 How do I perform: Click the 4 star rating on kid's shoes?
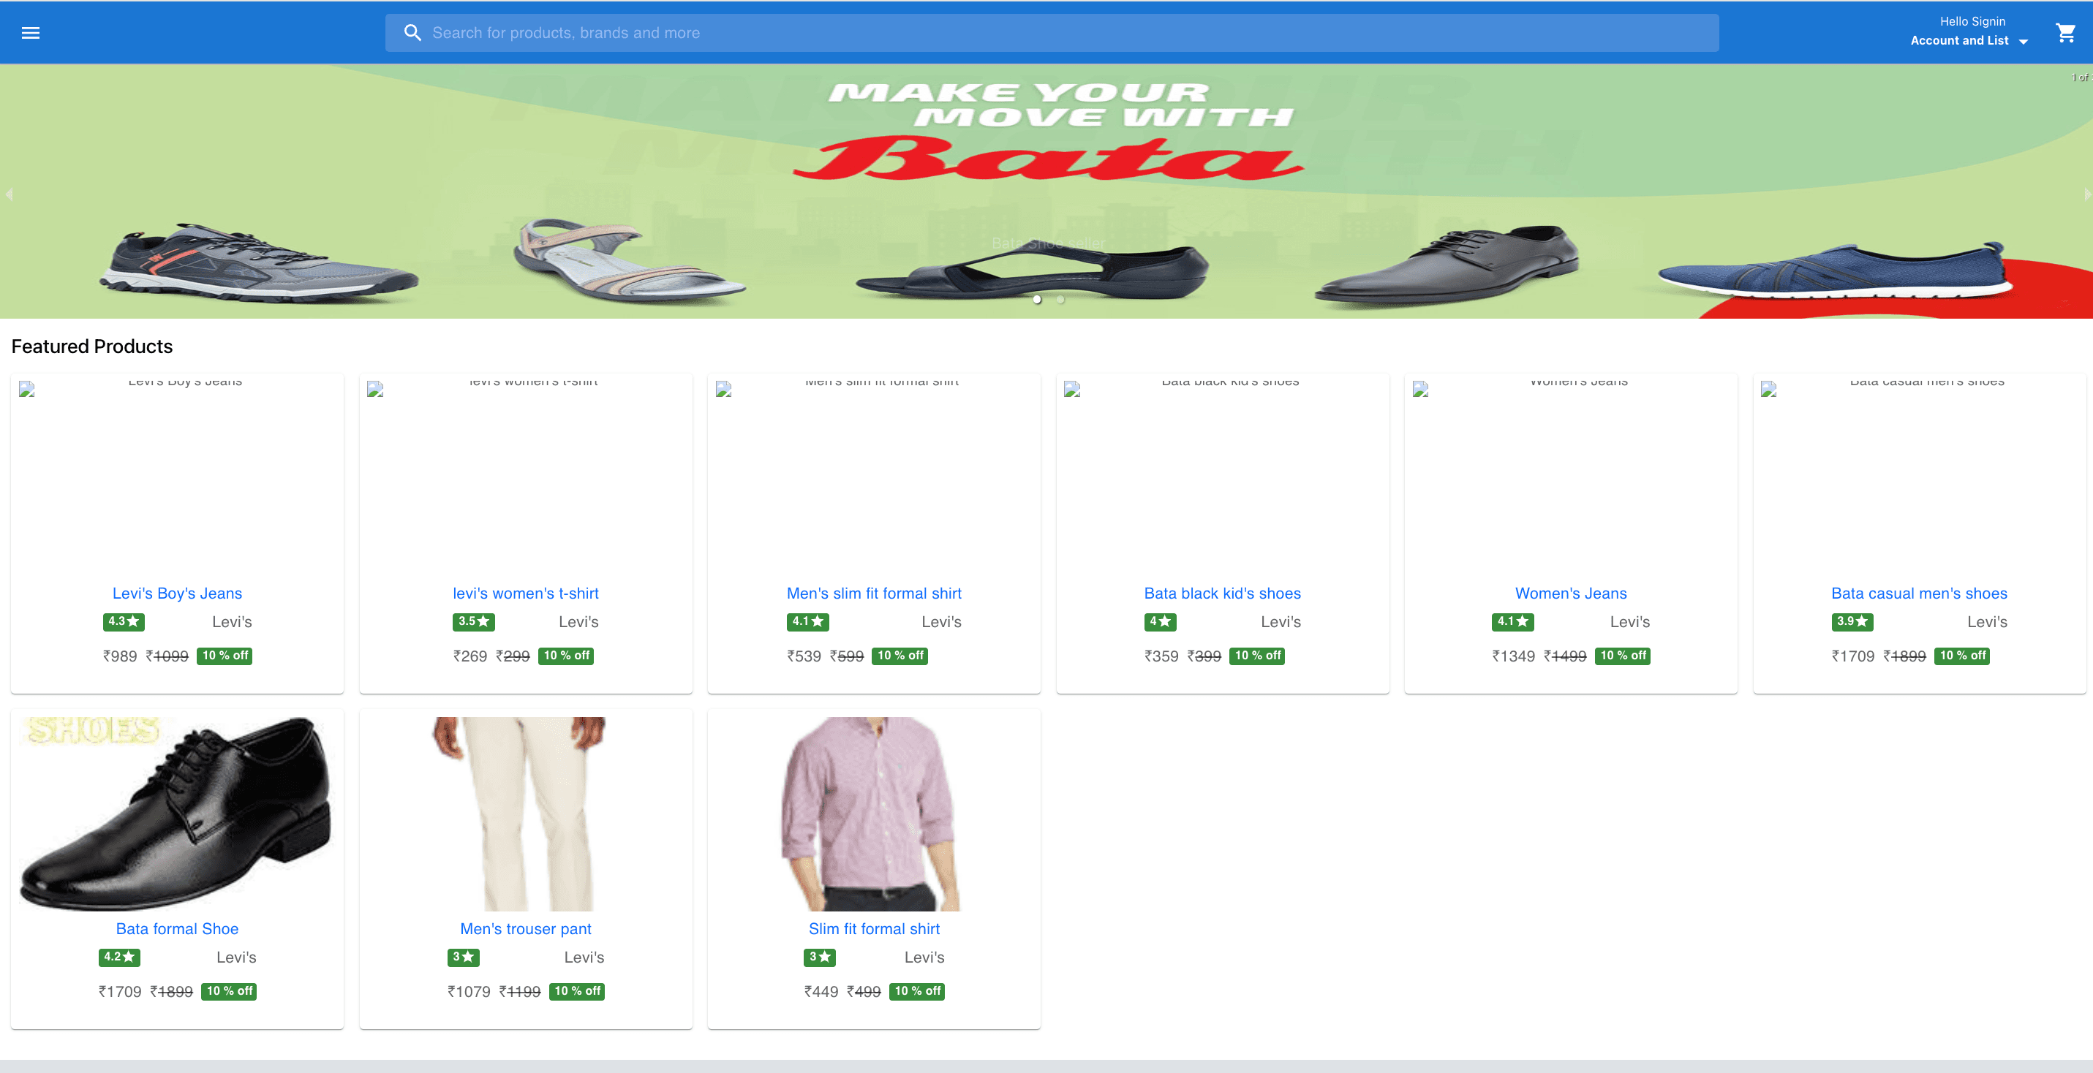(1159, 622)
